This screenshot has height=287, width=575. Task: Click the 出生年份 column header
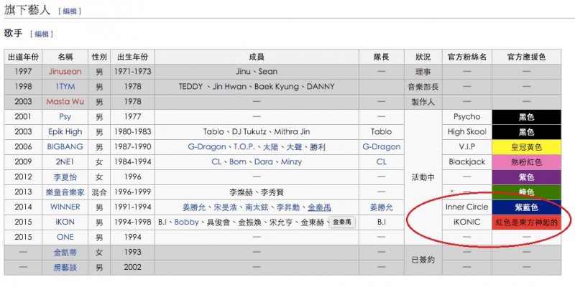pos(132,57)
